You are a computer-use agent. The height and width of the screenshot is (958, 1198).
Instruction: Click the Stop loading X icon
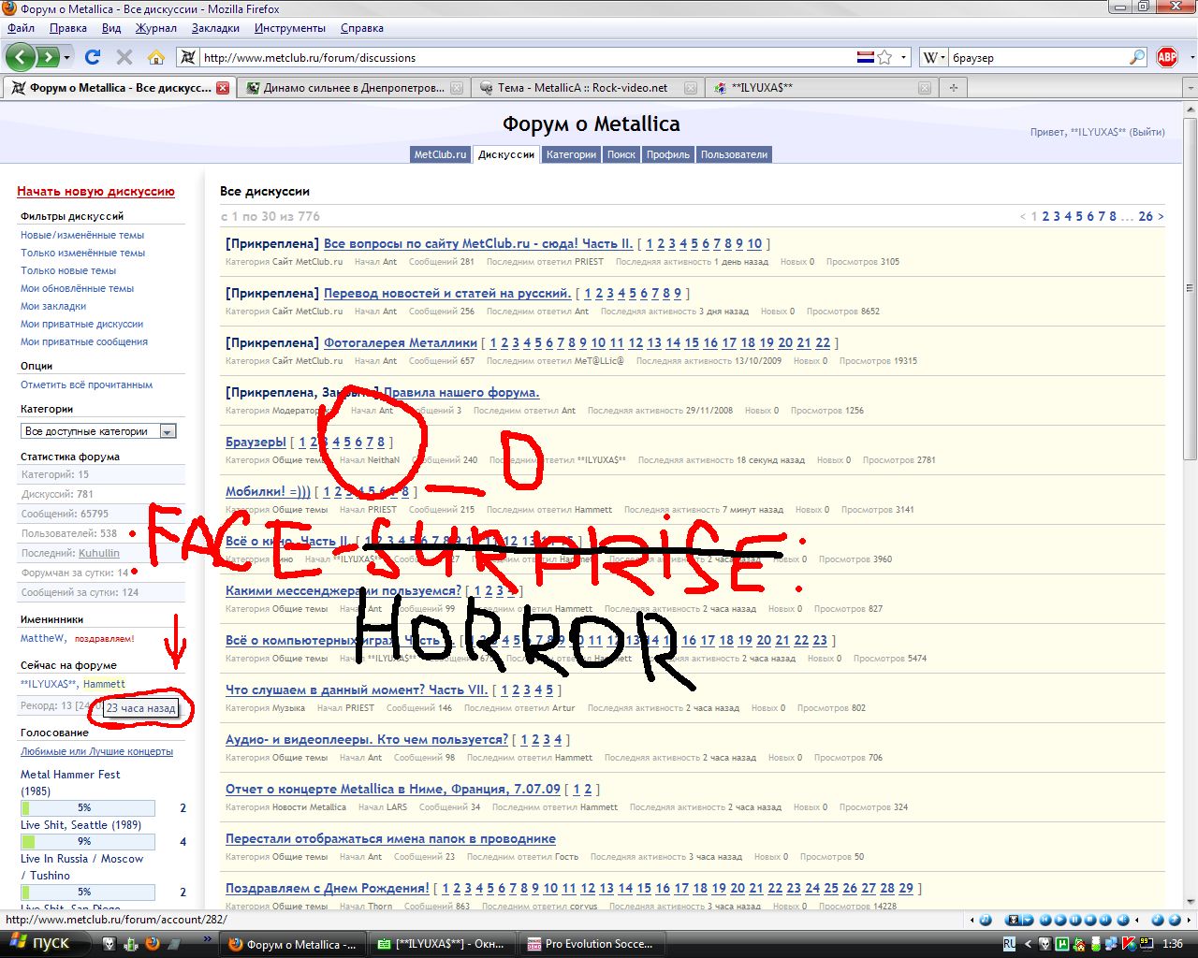point(124,57)
